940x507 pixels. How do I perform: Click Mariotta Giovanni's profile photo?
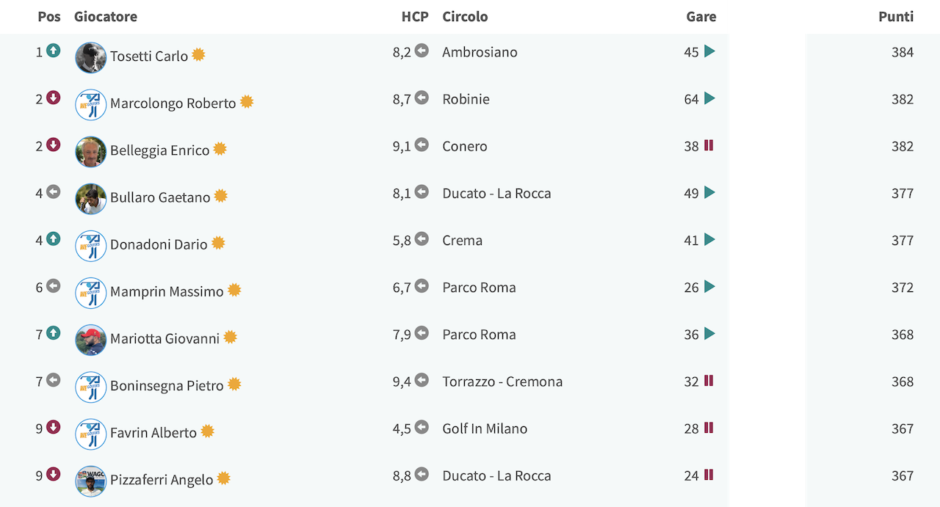point(91,340)
